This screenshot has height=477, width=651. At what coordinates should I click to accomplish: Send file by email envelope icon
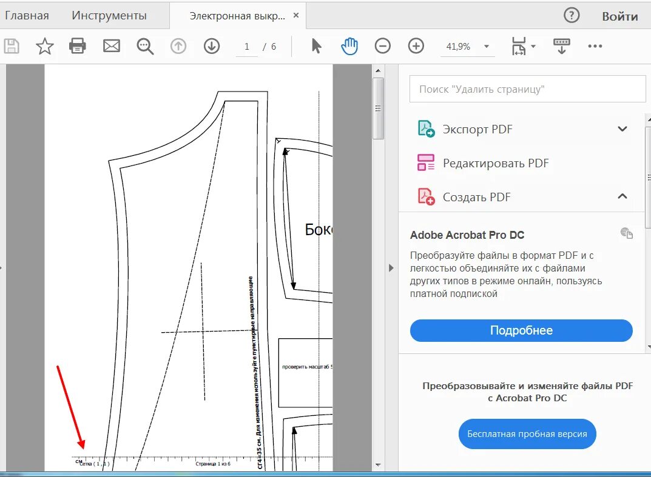[111, 46]
